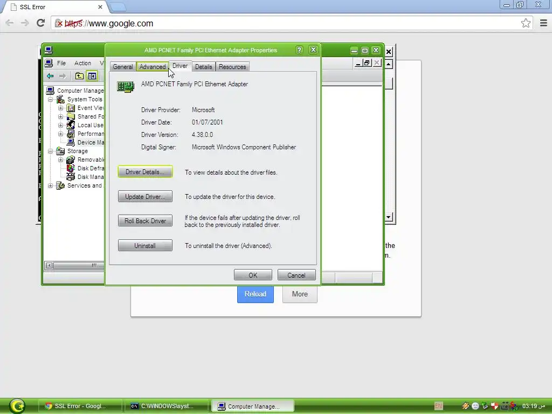This screenshot has height=414, width=552.
Task: Click Chrome's forward navigation arrow
Action: (x=25, y=23)
